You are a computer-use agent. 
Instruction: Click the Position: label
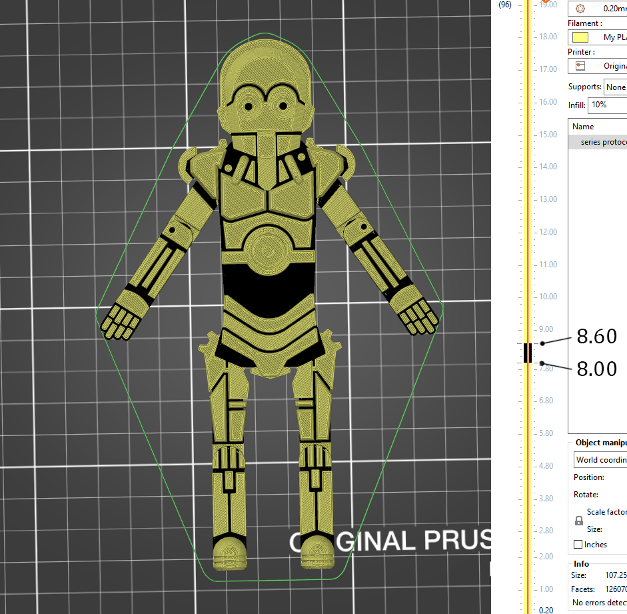click(x=588, y=477)
